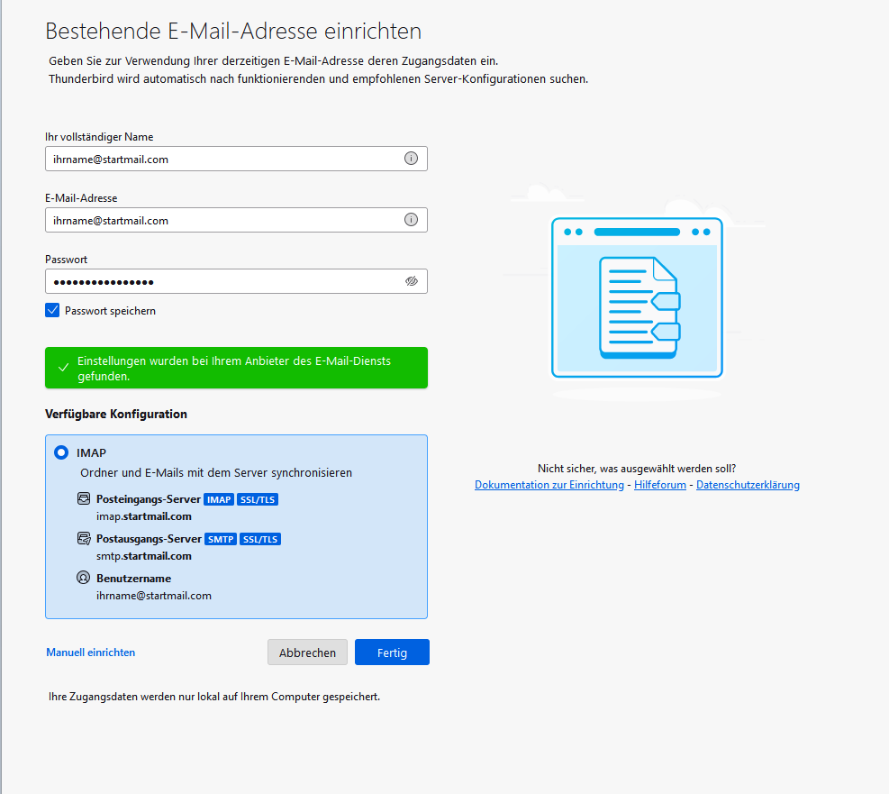Click the Abbrechen button
889x794 pixels.
tap(307, 653)
